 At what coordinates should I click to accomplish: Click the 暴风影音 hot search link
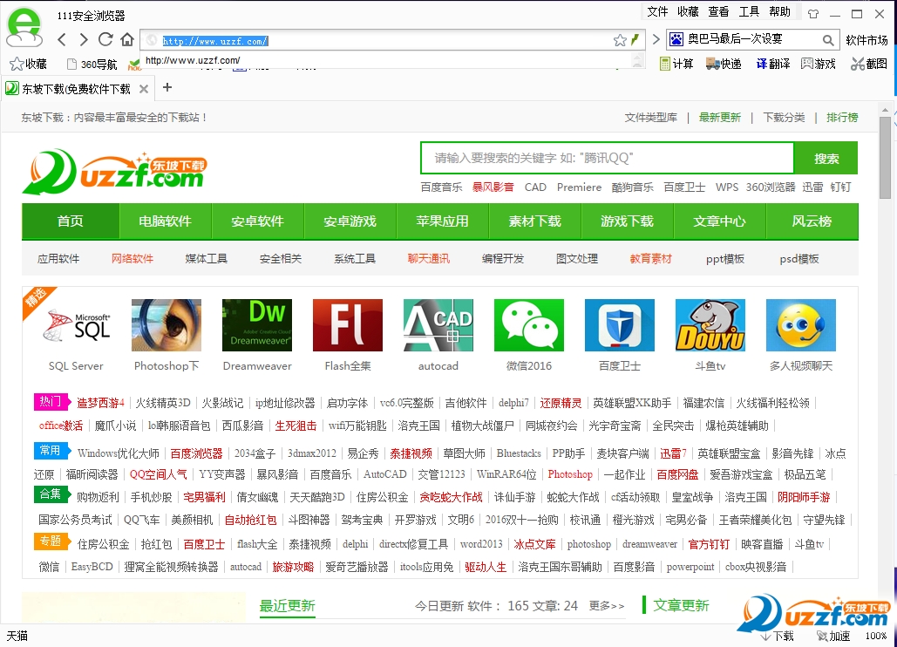(493, 187)
